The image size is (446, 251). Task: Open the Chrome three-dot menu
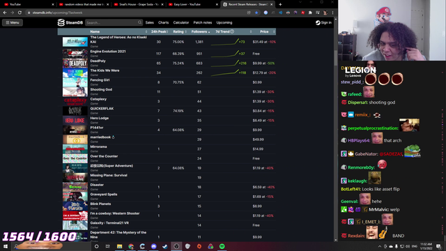(x=332, y=13)
